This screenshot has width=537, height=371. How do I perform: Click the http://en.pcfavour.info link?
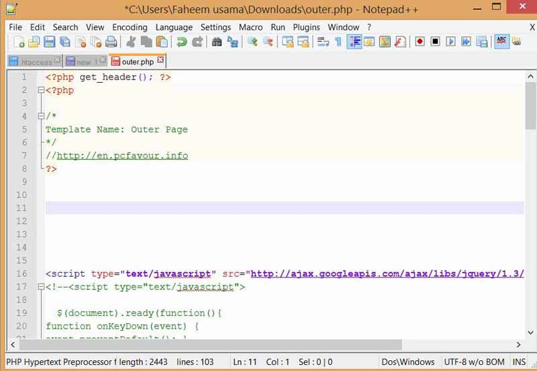tap(122, 156)
